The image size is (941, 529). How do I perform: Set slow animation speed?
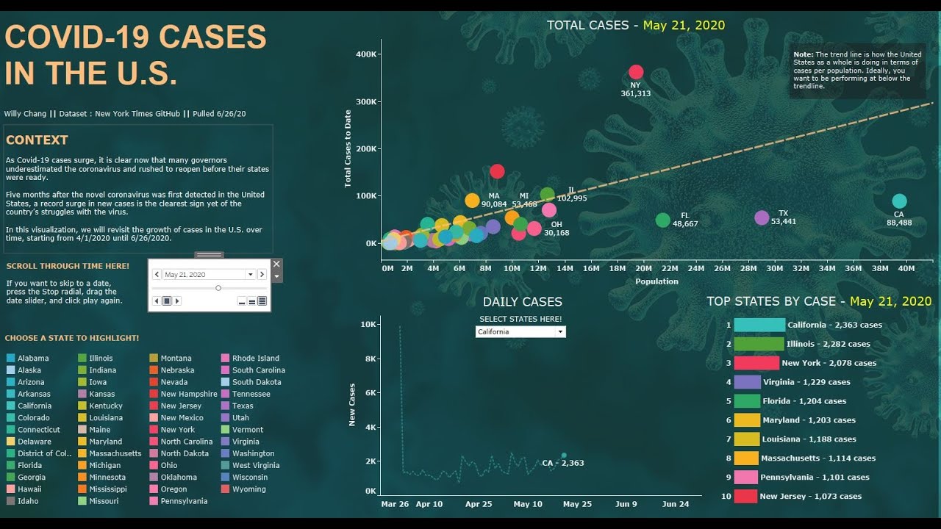pos(242,301)
